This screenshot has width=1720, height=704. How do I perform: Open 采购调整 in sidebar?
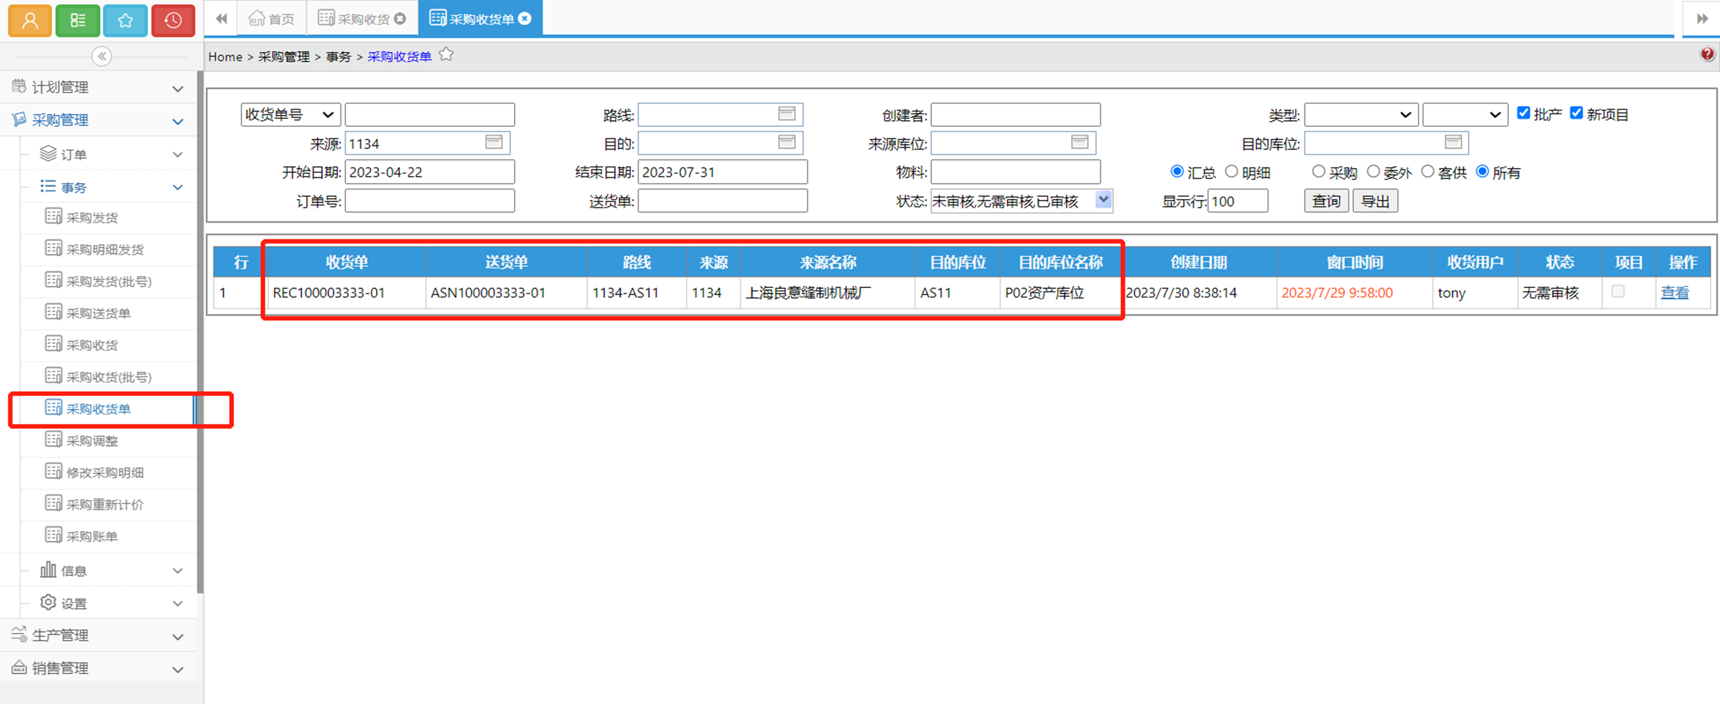[x=92, y=440]
